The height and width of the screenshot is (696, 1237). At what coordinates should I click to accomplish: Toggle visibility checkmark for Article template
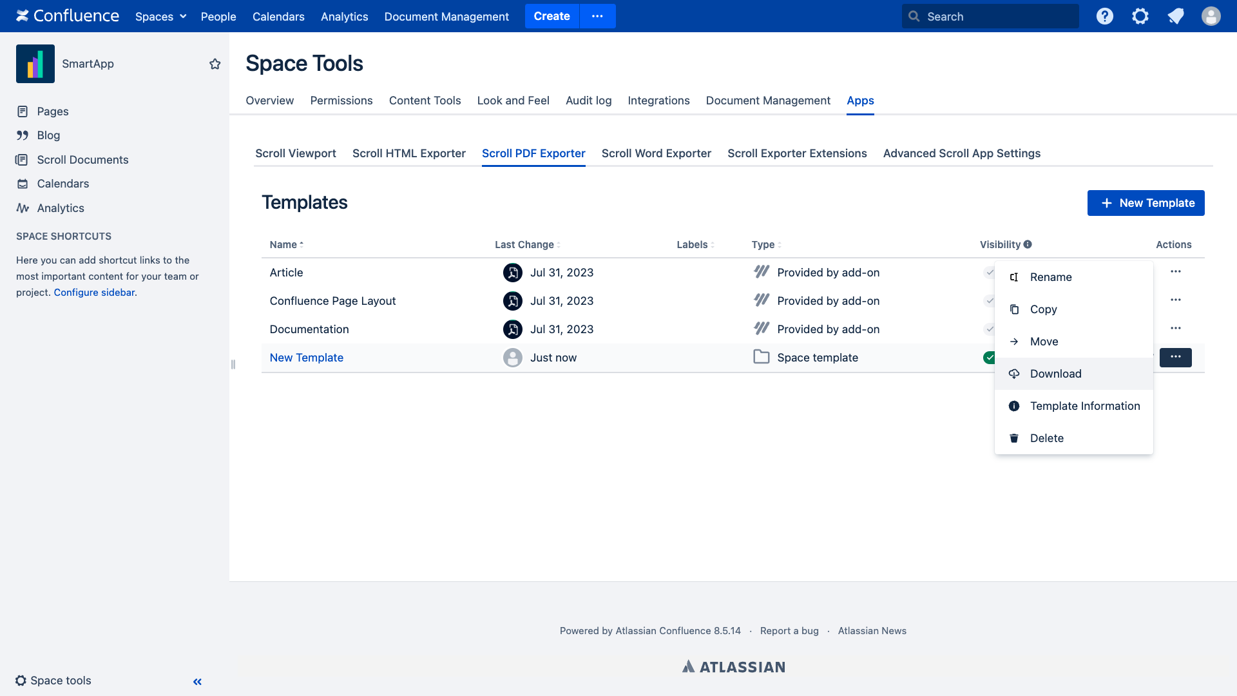pos(989,273)
